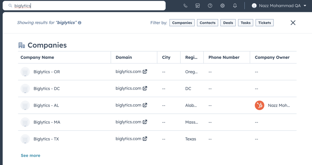The height and width of the screenshot is (165, 312).
Task: Click biglytics.com domain in the TX row
Action: 128,139
